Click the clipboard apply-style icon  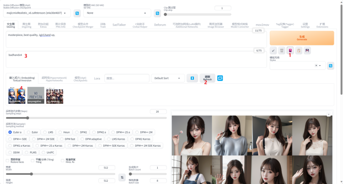(298, 51)
